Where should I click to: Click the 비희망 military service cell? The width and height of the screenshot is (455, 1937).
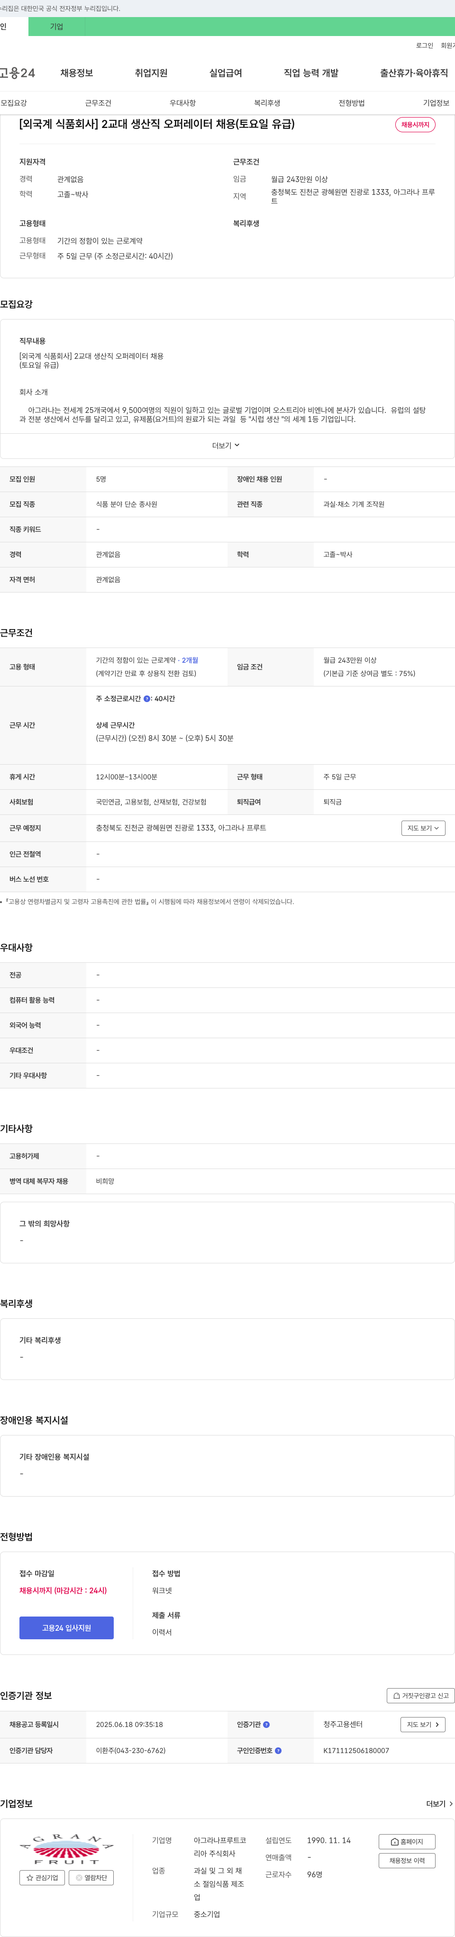[105, 1181]
